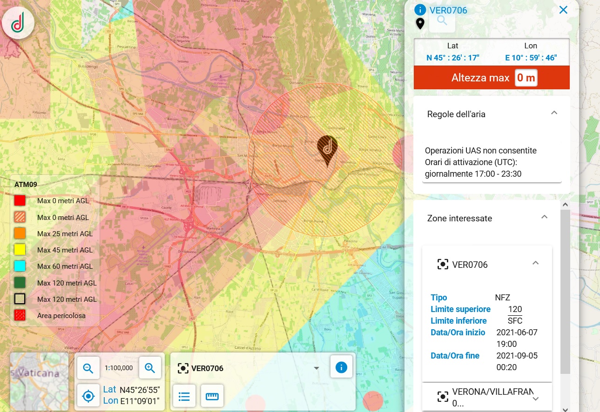
Task: Activate the ruler measurement tool
Action: tap(212, 396)
